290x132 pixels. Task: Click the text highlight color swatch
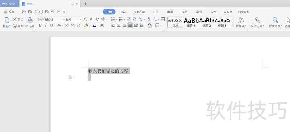pos(86,25)
